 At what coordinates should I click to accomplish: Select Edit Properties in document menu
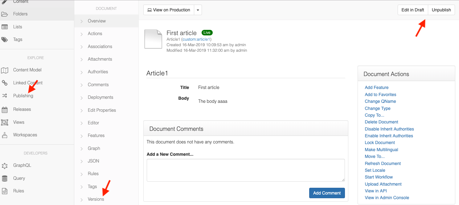click(x=102, y=110)
